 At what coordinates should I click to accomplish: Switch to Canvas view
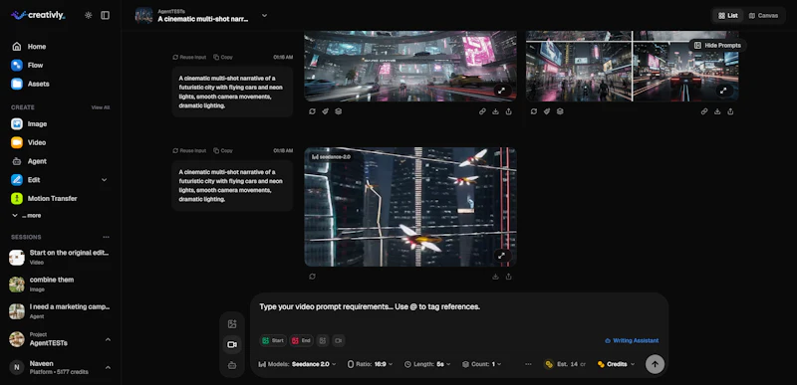pos(763,16)
